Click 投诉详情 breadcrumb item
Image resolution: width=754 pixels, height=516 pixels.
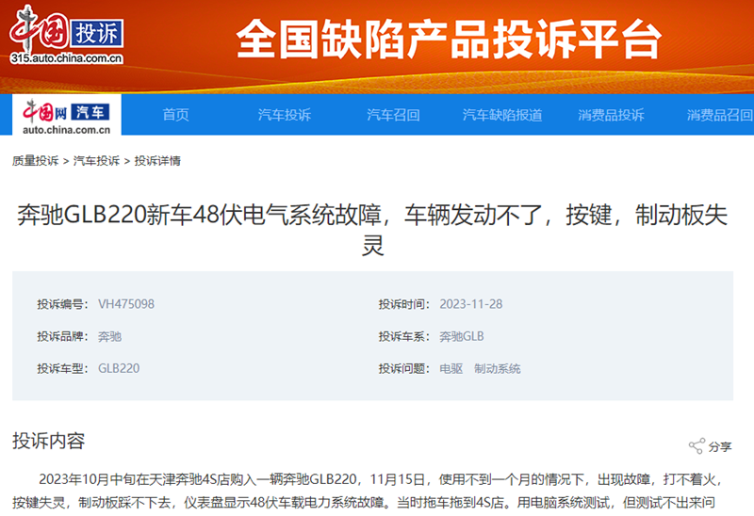pos(157,161)
